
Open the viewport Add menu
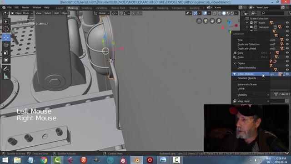click(56, 13)
